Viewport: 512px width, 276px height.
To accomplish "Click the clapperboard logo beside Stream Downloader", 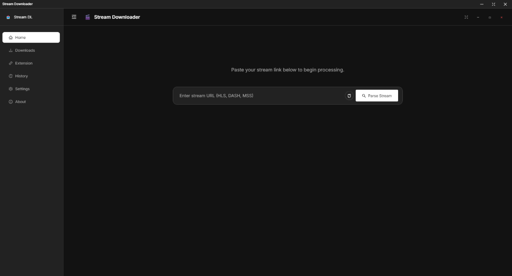I will tap(87, 17).
